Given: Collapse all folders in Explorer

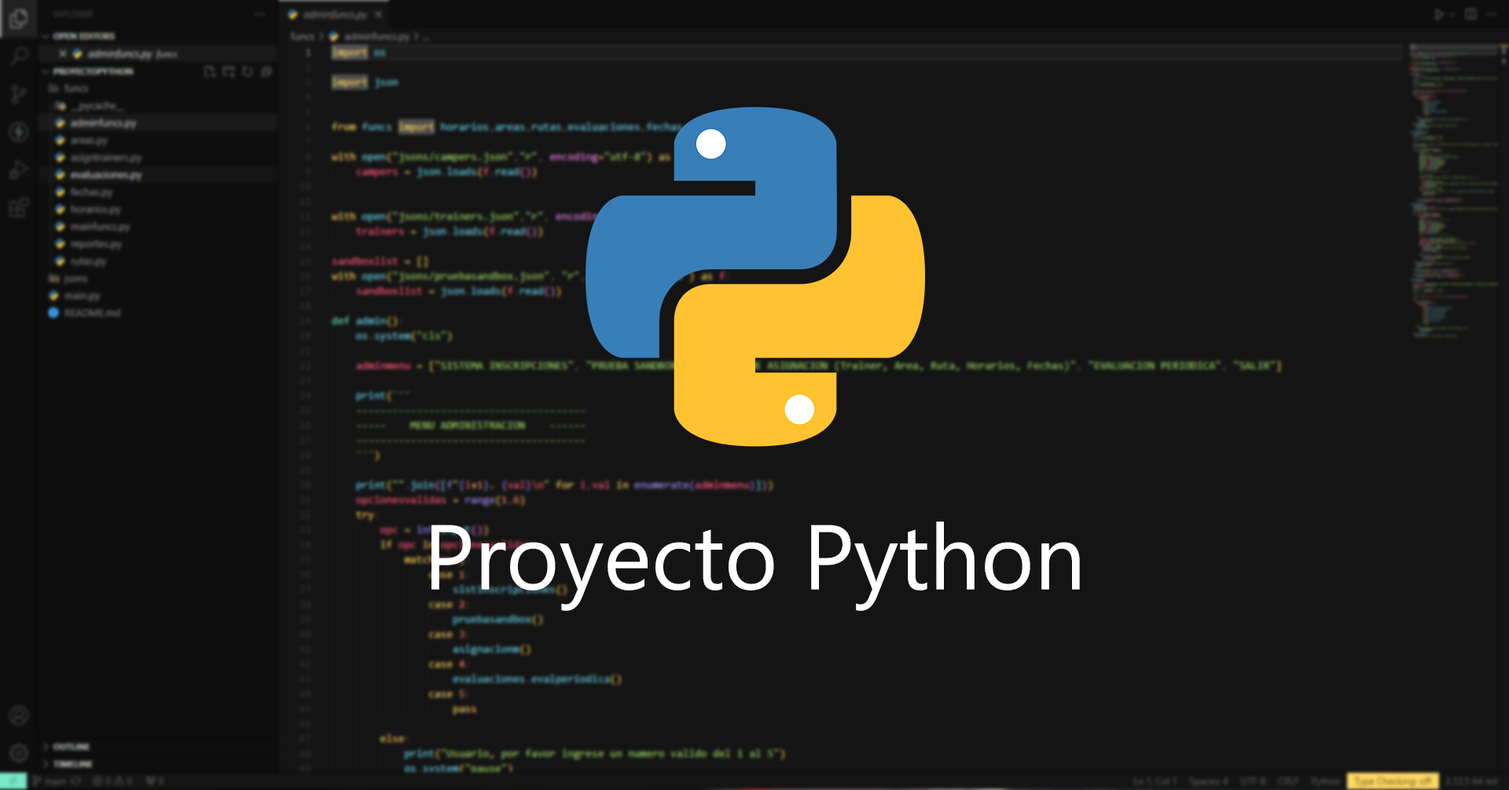Looking at the screenshot, I should 266,71.
